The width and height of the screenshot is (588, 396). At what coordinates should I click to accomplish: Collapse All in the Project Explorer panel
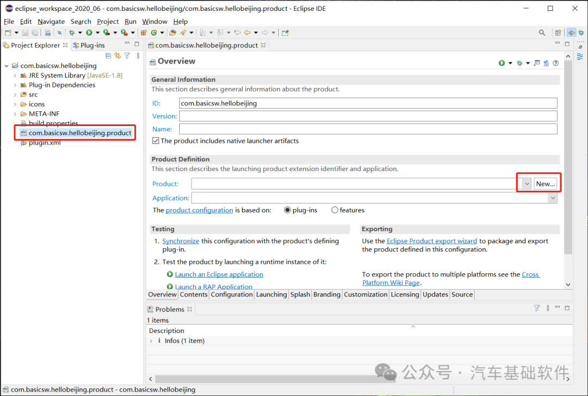pyautogui.click(x=108, y=55)
